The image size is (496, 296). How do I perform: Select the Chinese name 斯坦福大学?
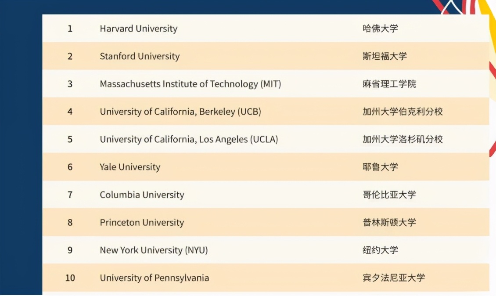tap(385, 56)
